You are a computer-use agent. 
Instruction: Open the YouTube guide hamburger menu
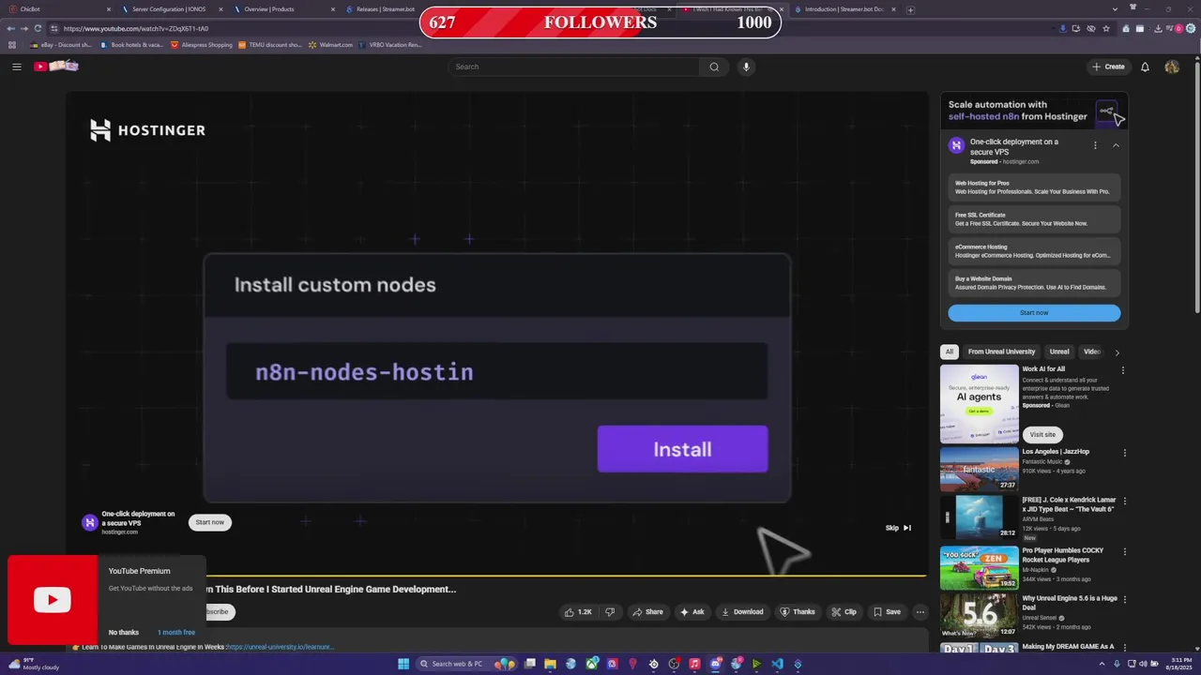pos(16,67)
